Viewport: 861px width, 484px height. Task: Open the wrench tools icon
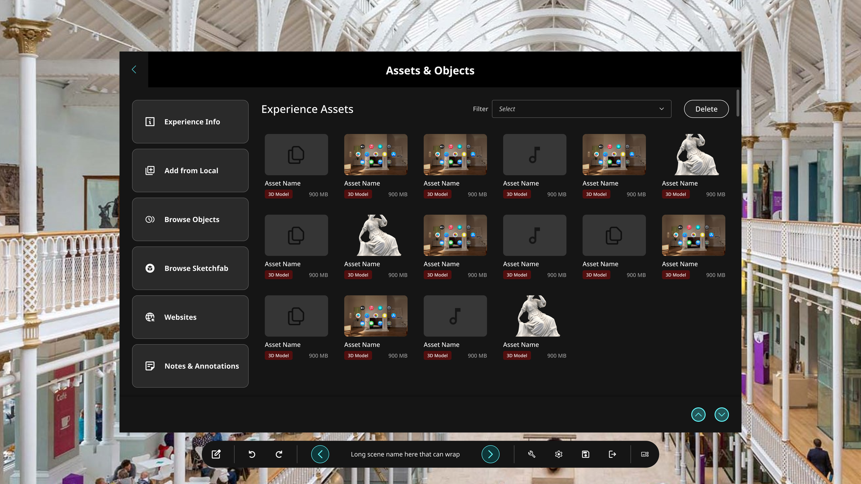coord(531,454)
